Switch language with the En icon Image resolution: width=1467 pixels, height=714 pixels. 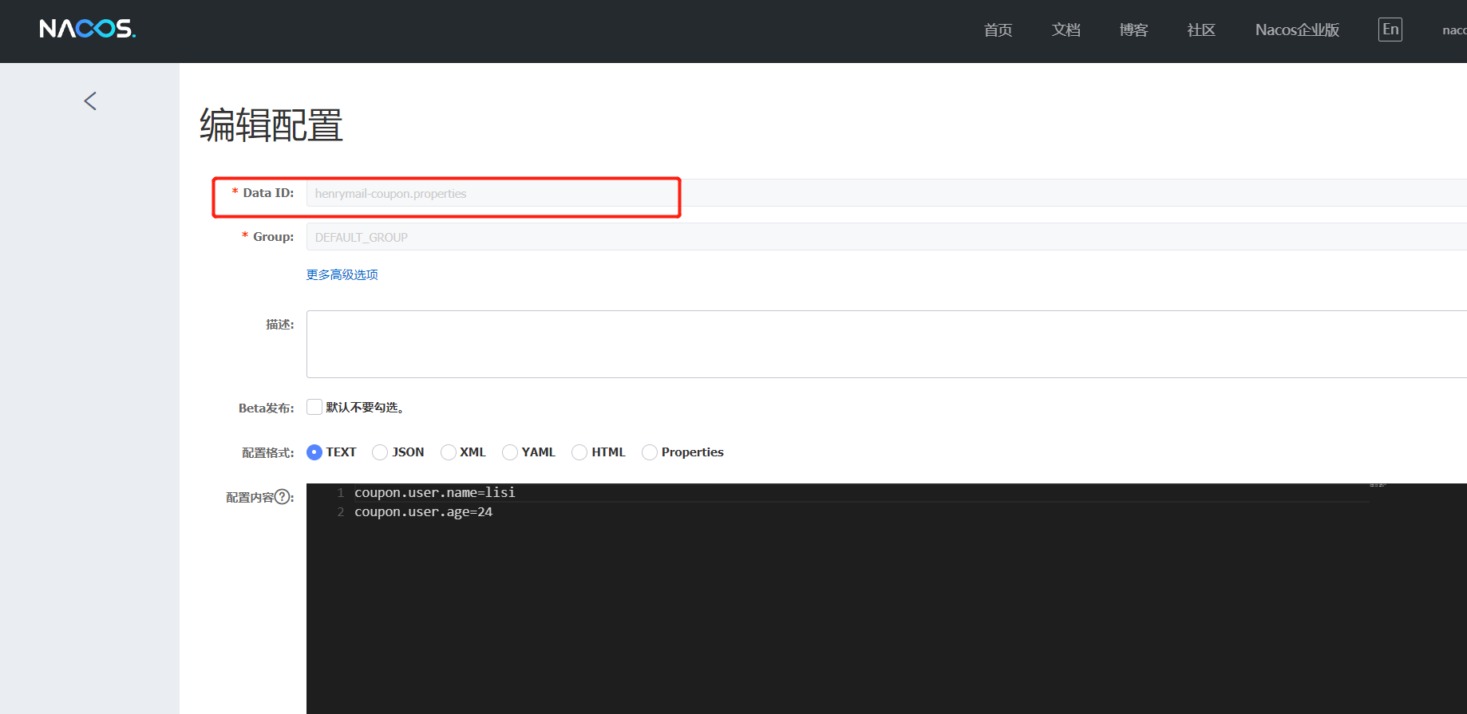(x=1390, y=30)
